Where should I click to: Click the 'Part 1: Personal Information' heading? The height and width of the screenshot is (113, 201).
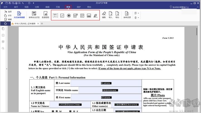click(67, 78)
